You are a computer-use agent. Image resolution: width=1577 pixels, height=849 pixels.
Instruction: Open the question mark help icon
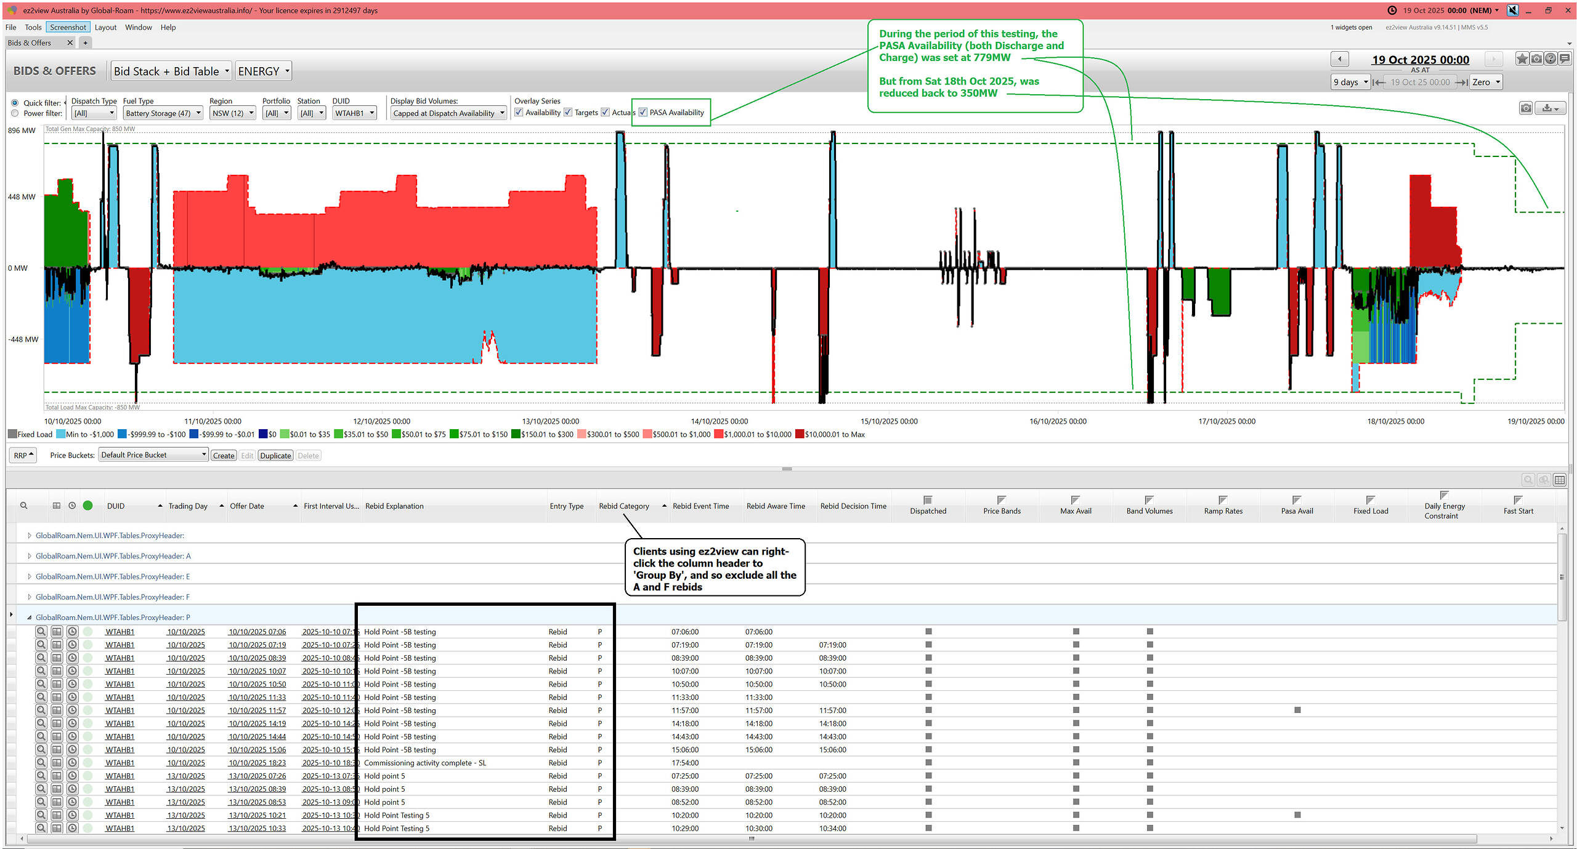tap(1551, 59)
